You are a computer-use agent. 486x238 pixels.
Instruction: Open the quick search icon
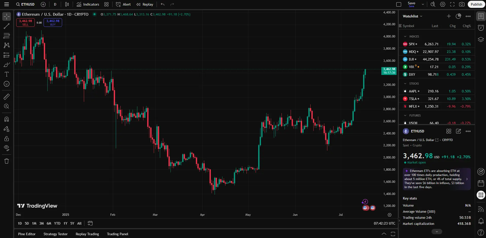(433, 4)
